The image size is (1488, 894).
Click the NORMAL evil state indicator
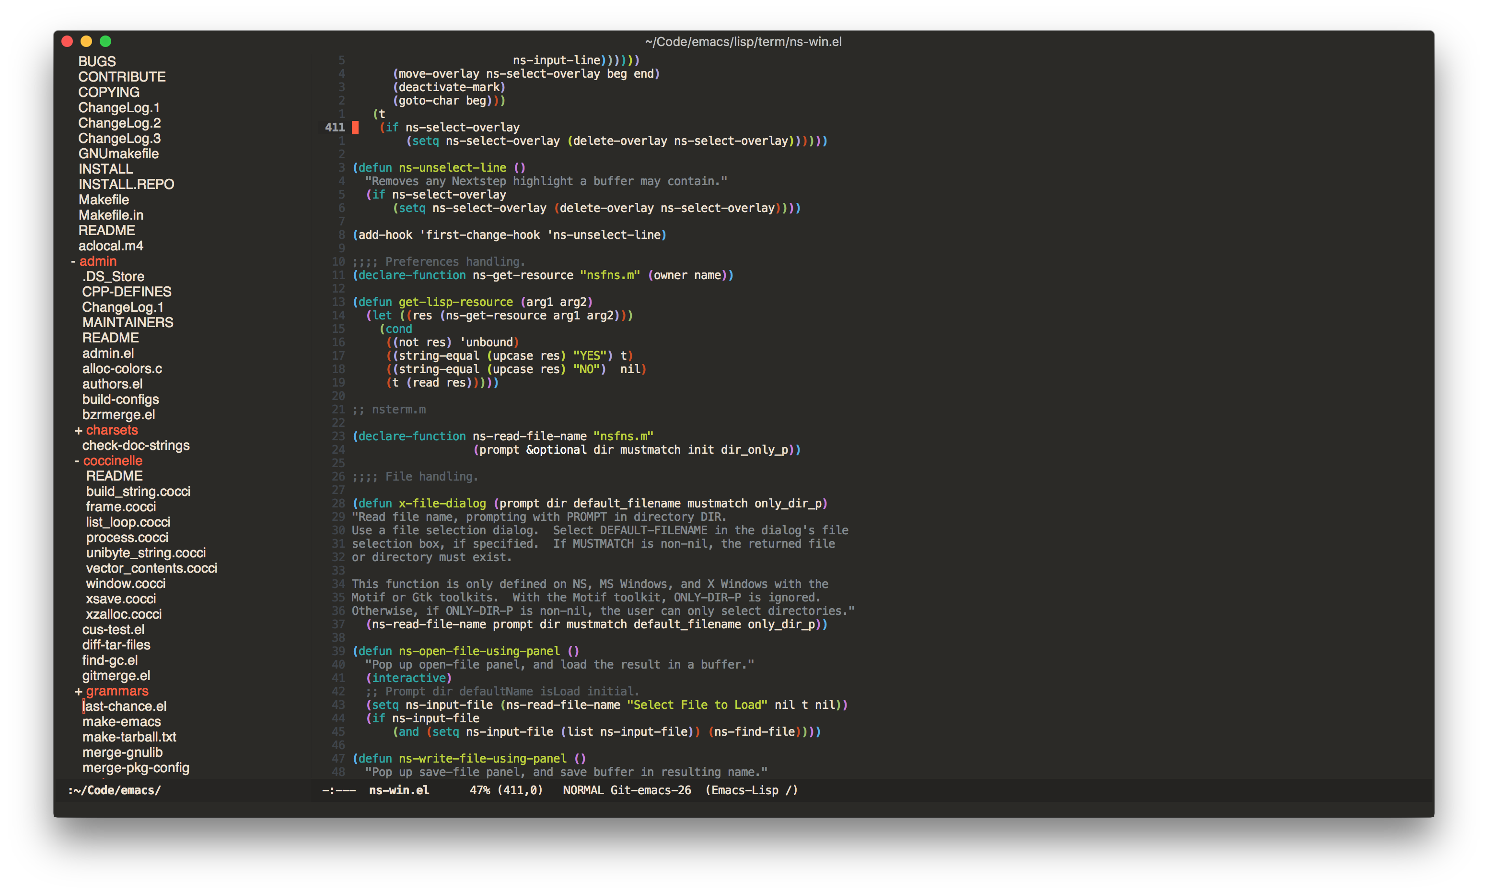tap(582, 790)
